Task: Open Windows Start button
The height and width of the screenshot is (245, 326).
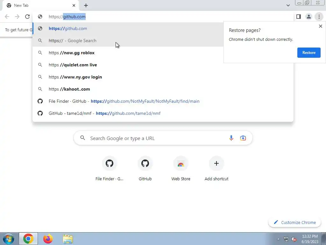Action: [8, 239]
